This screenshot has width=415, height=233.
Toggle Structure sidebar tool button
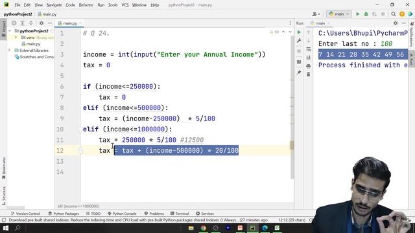[3, 195]
